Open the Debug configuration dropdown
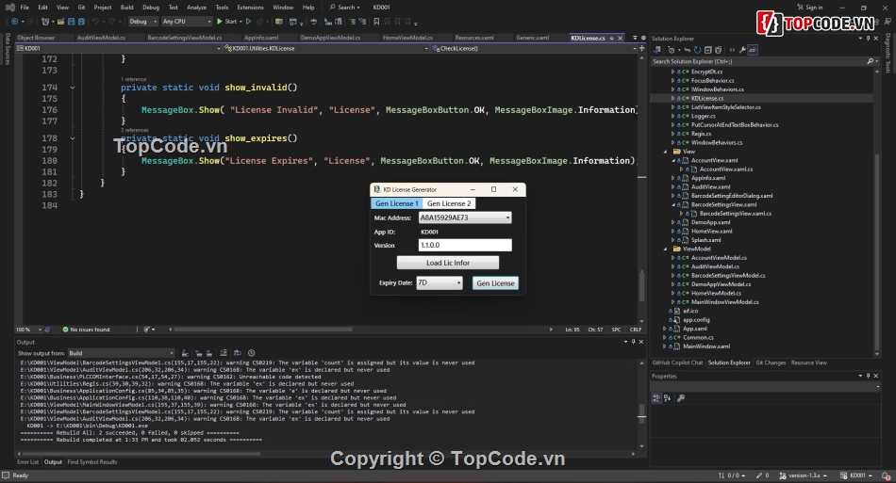The width and height of the screenshot is (896, 483). [x=142, y=21]
